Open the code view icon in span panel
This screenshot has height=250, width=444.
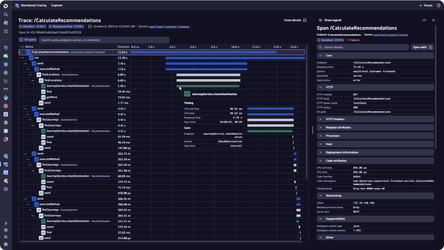pos(424,20)
